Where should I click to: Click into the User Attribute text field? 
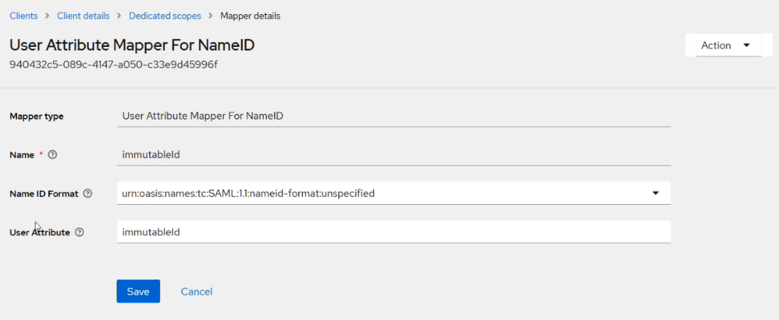click(393, 232)
